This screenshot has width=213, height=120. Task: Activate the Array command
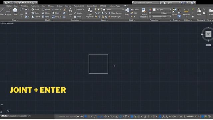click(56, 17)
